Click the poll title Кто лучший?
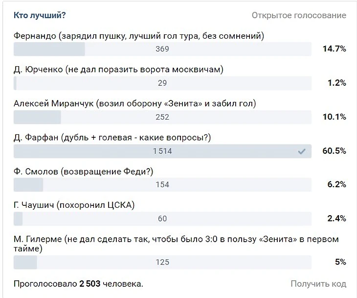 click(x=40, y=16)
